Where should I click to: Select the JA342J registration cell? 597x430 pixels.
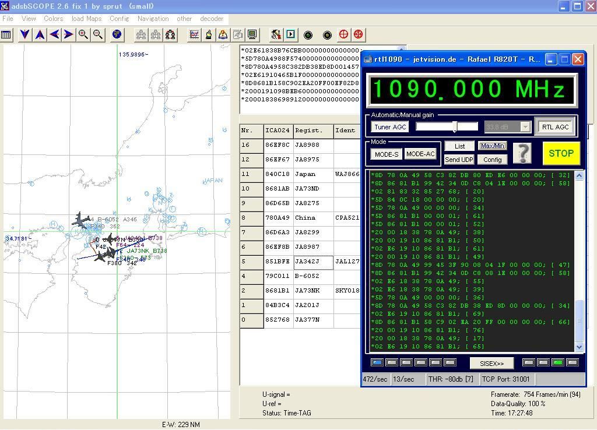(x=312, y=262)
